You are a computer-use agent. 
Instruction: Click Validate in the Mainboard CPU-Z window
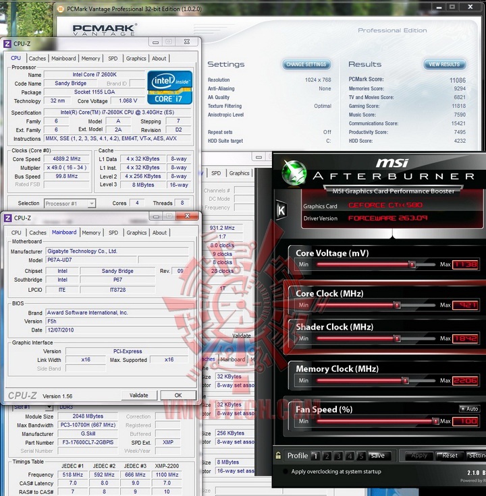click(x=139, y=395)
